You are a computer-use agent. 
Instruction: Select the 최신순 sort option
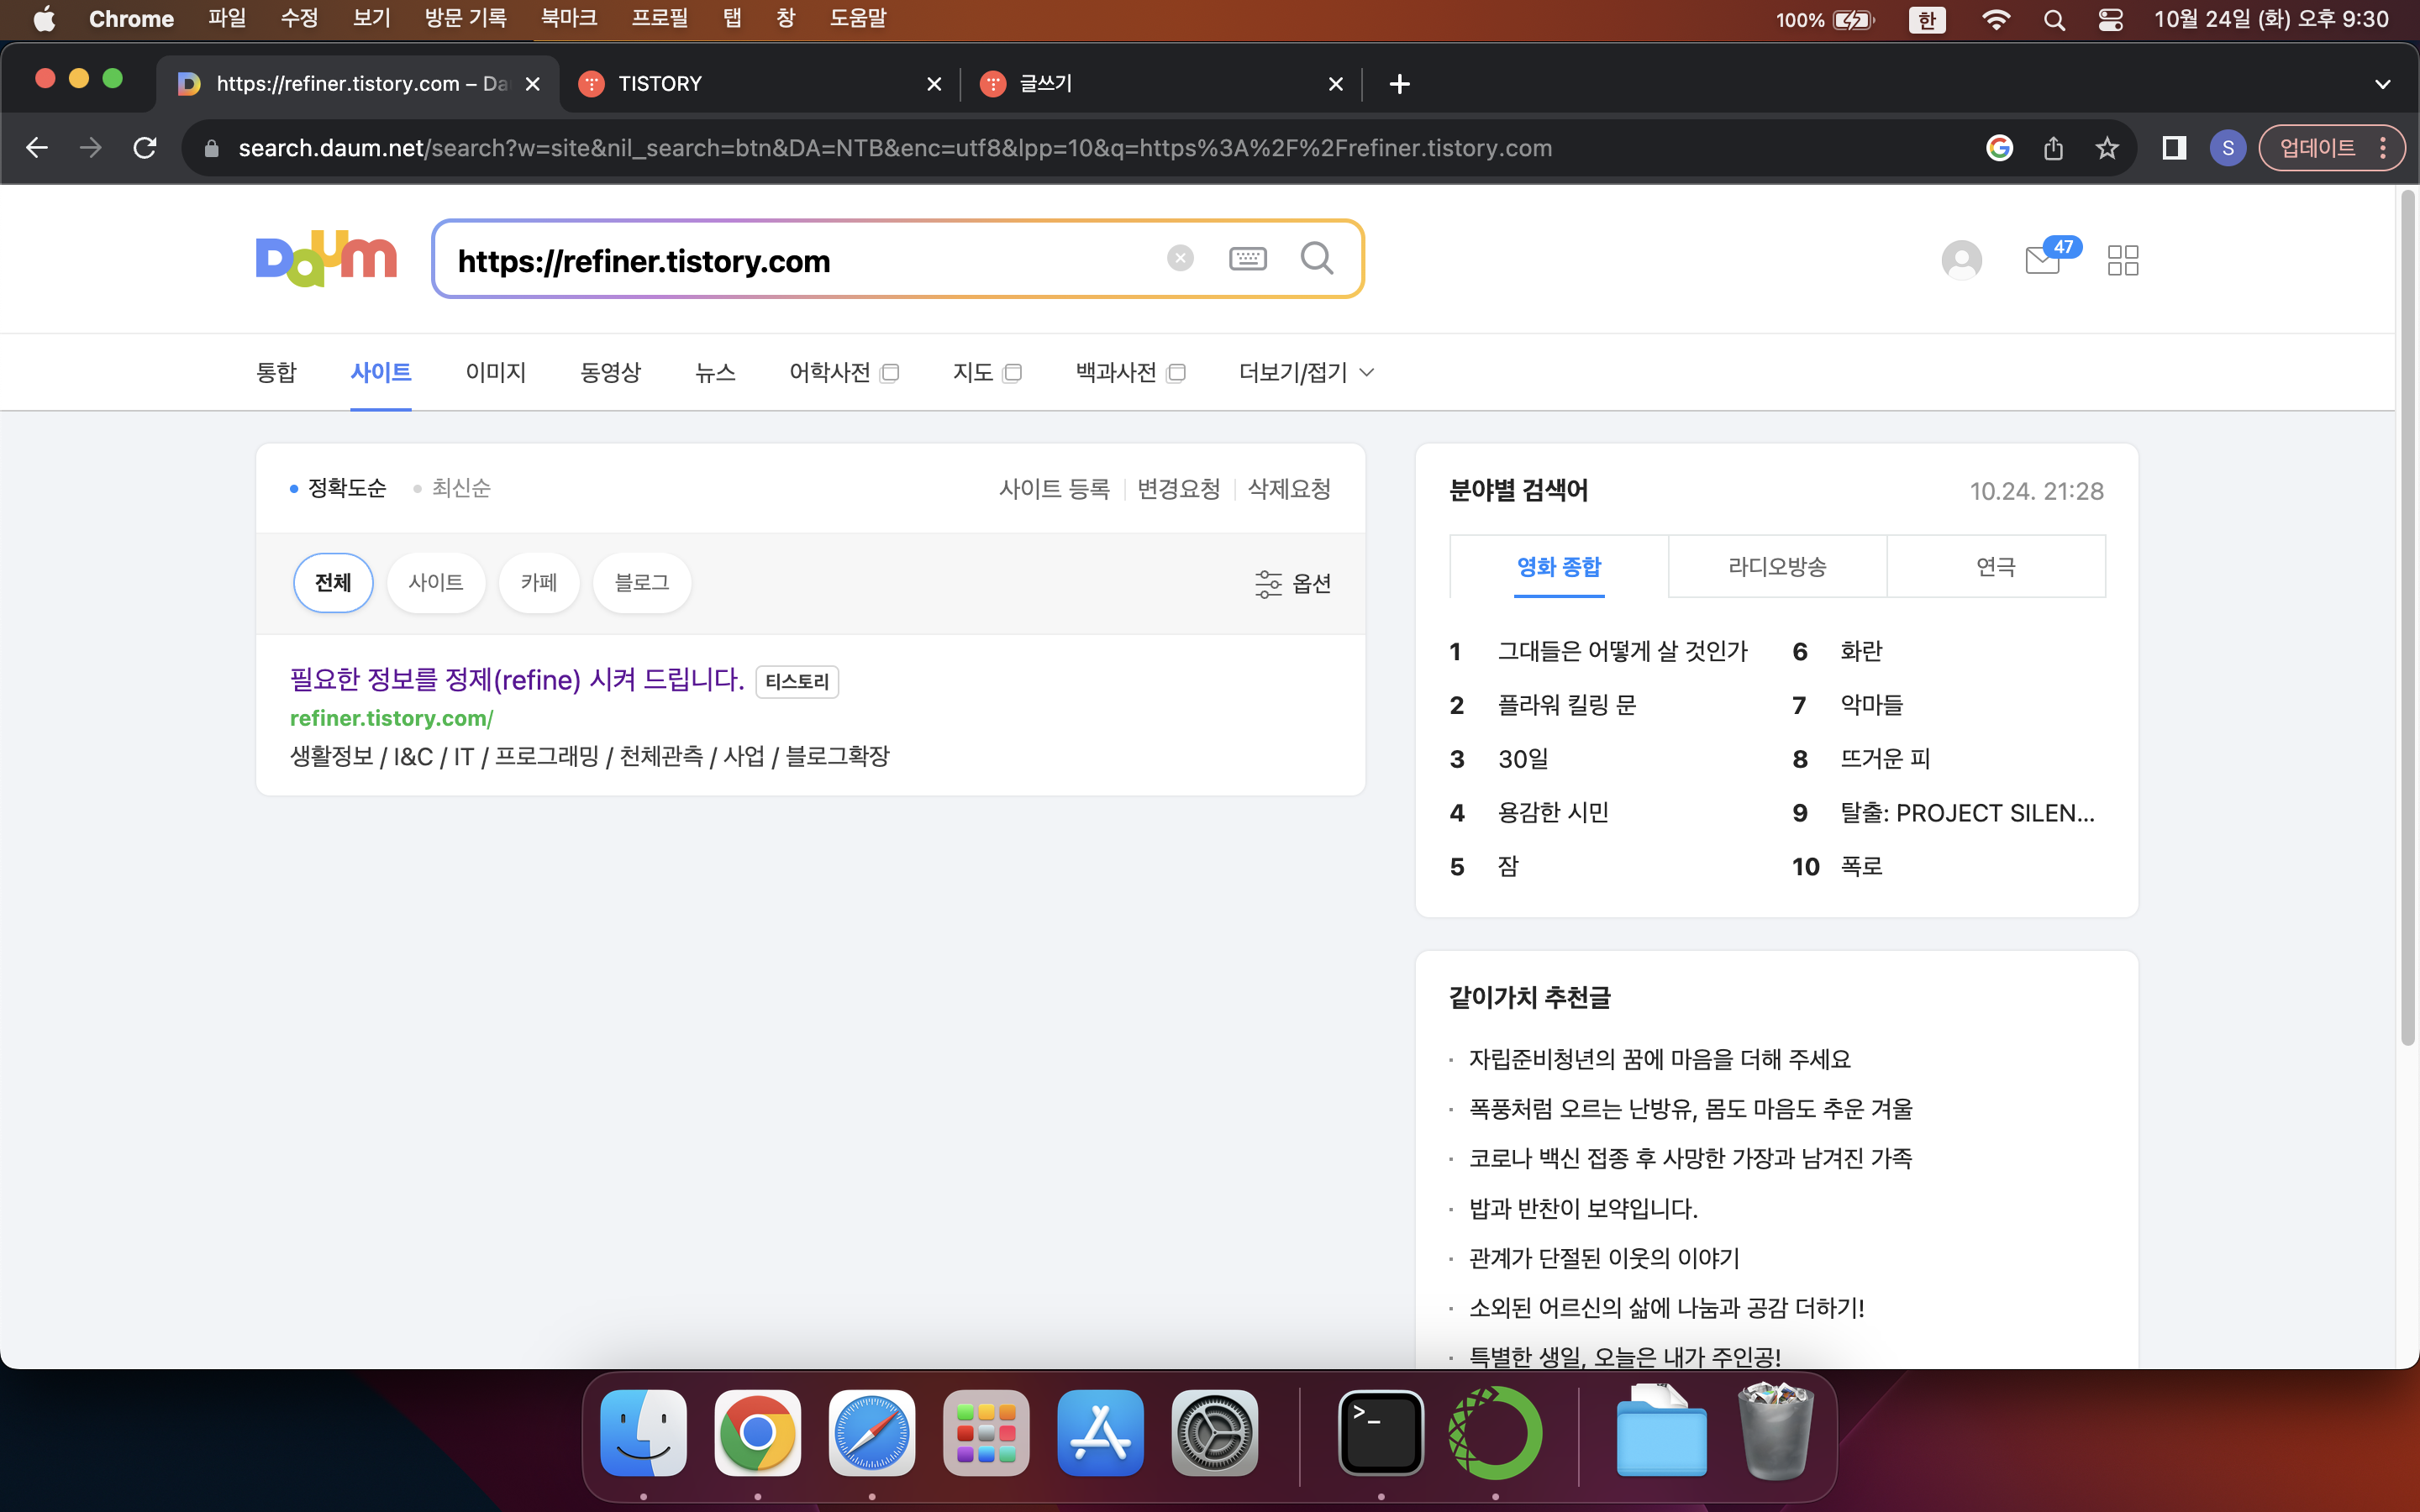460,488
